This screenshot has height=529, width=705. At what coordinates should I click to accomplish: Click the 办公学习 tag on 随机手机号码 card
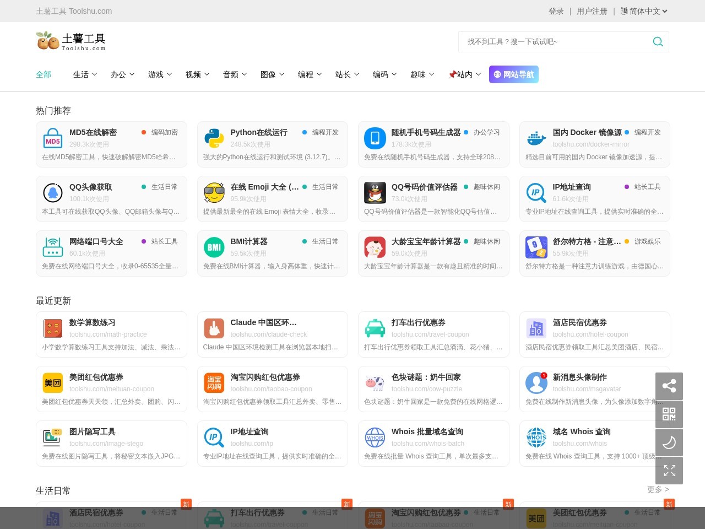click(x=487, y=132)
